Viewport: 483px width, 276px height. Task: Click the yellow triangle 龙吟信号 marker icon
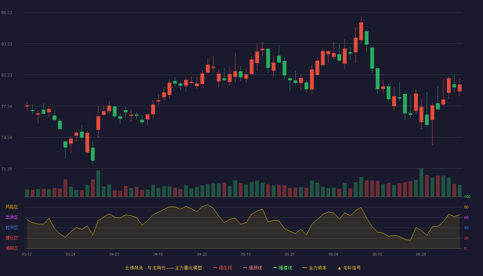tap(339, 268)
